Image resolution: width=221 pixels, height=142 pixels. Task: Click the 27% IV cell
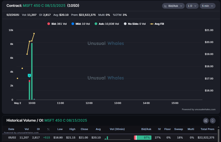[x=158, y=137]
